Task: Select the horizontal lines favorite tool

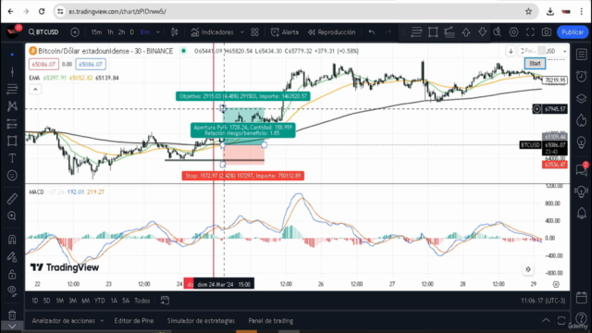Action: 416,32
